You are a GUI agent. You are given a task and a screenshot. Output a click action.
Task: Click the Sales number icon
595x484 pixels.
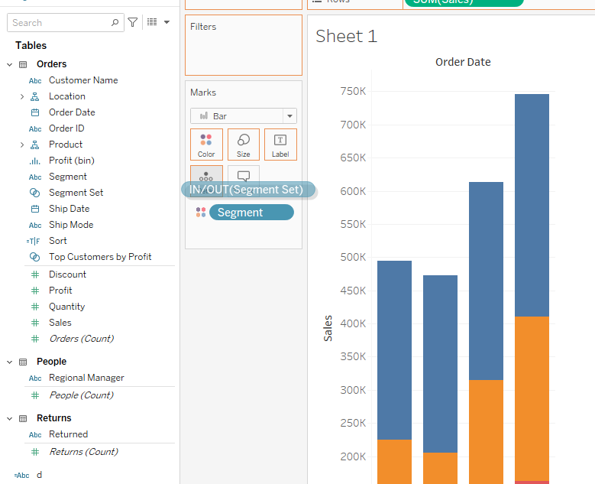[35, 323]
